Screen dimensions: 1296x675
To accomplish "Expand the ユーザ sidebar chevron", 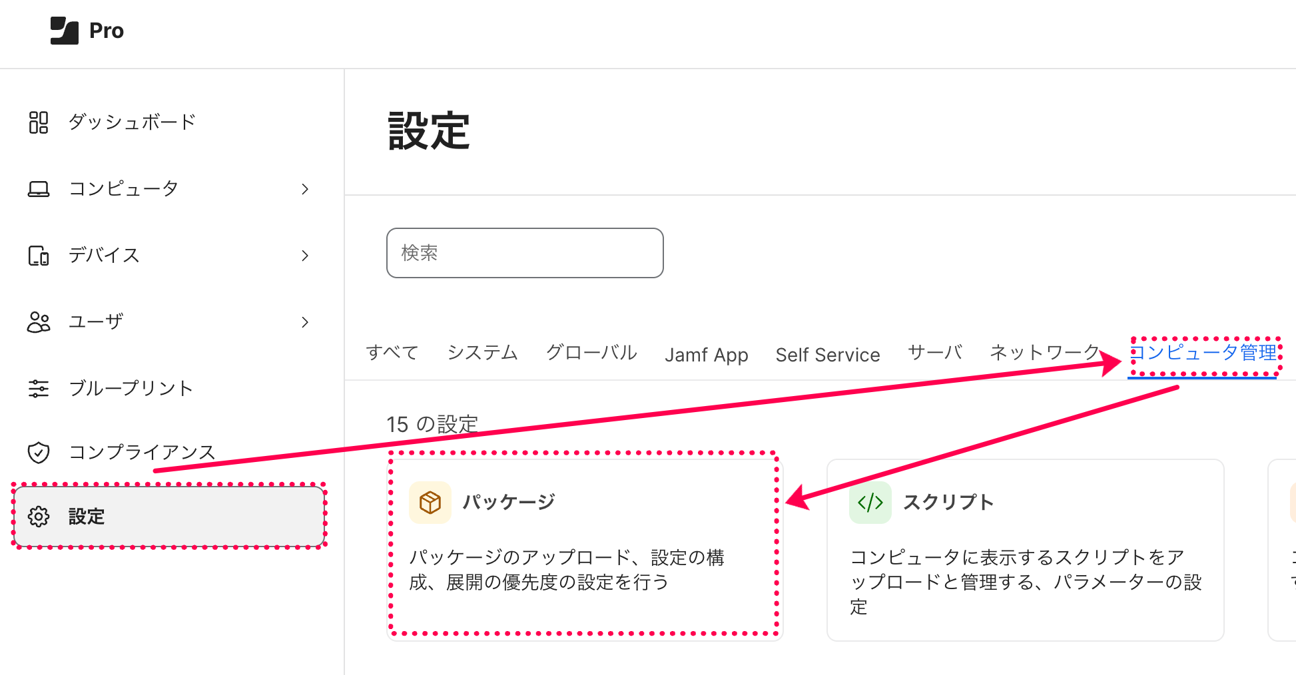I will tap(305, 322).
